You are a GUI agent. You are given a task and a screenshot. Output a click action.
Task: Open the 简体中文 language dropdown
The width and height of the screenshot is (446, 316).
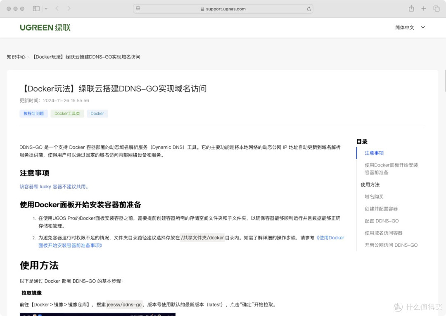(410, 28)
